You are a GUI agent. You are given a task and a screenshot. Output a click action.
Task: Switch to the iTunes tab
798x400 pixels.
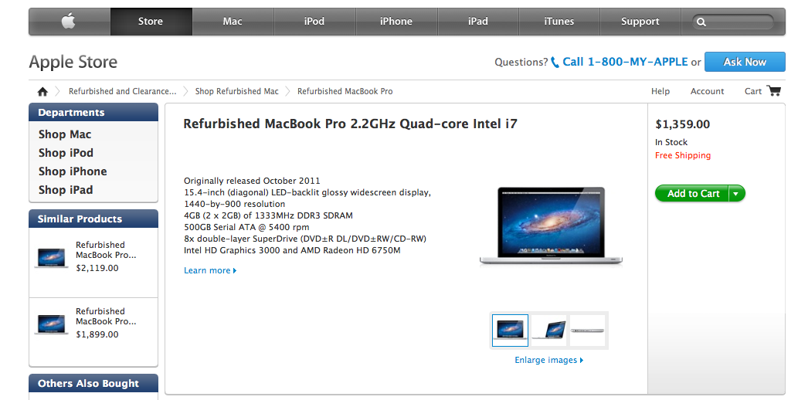[x=559, y=22]
